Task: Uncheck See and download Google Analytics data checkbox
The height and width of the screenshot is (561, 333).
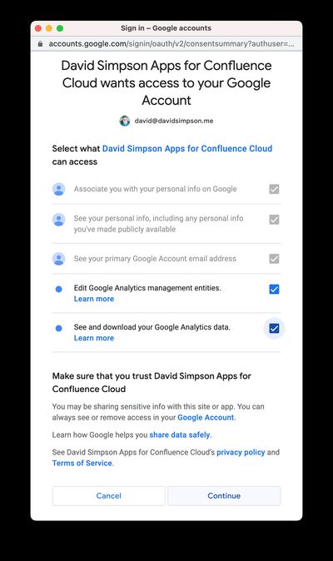Action: [x=274, y=328]
